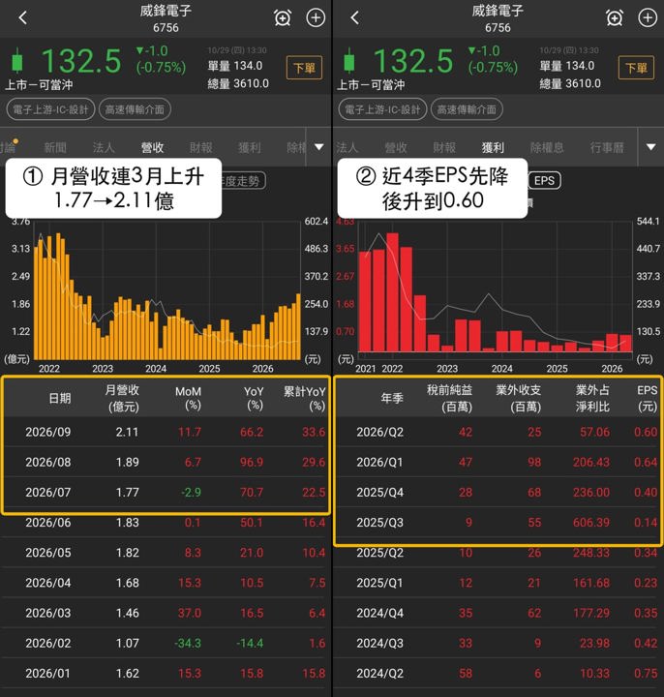This screenshot has height=697, width=664.
Task: Select the 2025/Q3 earnings row
Action: (x=498, y=523)
